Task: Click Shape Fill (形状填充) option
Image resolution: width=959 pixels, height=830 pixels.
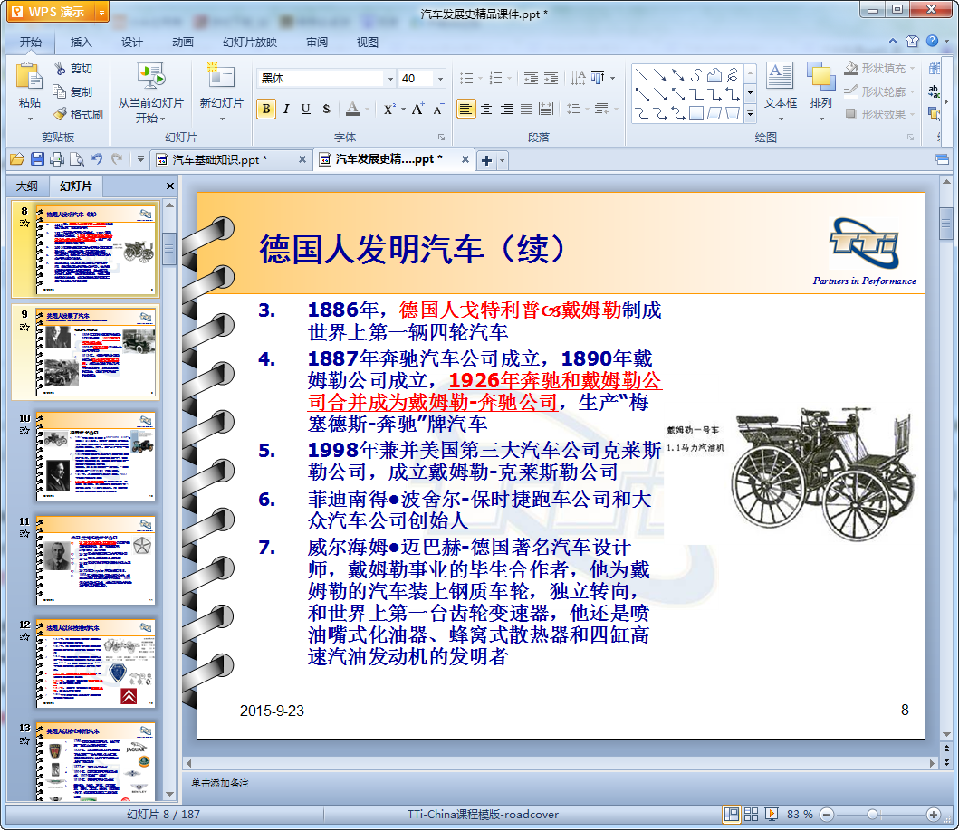Action: point(879,69)
